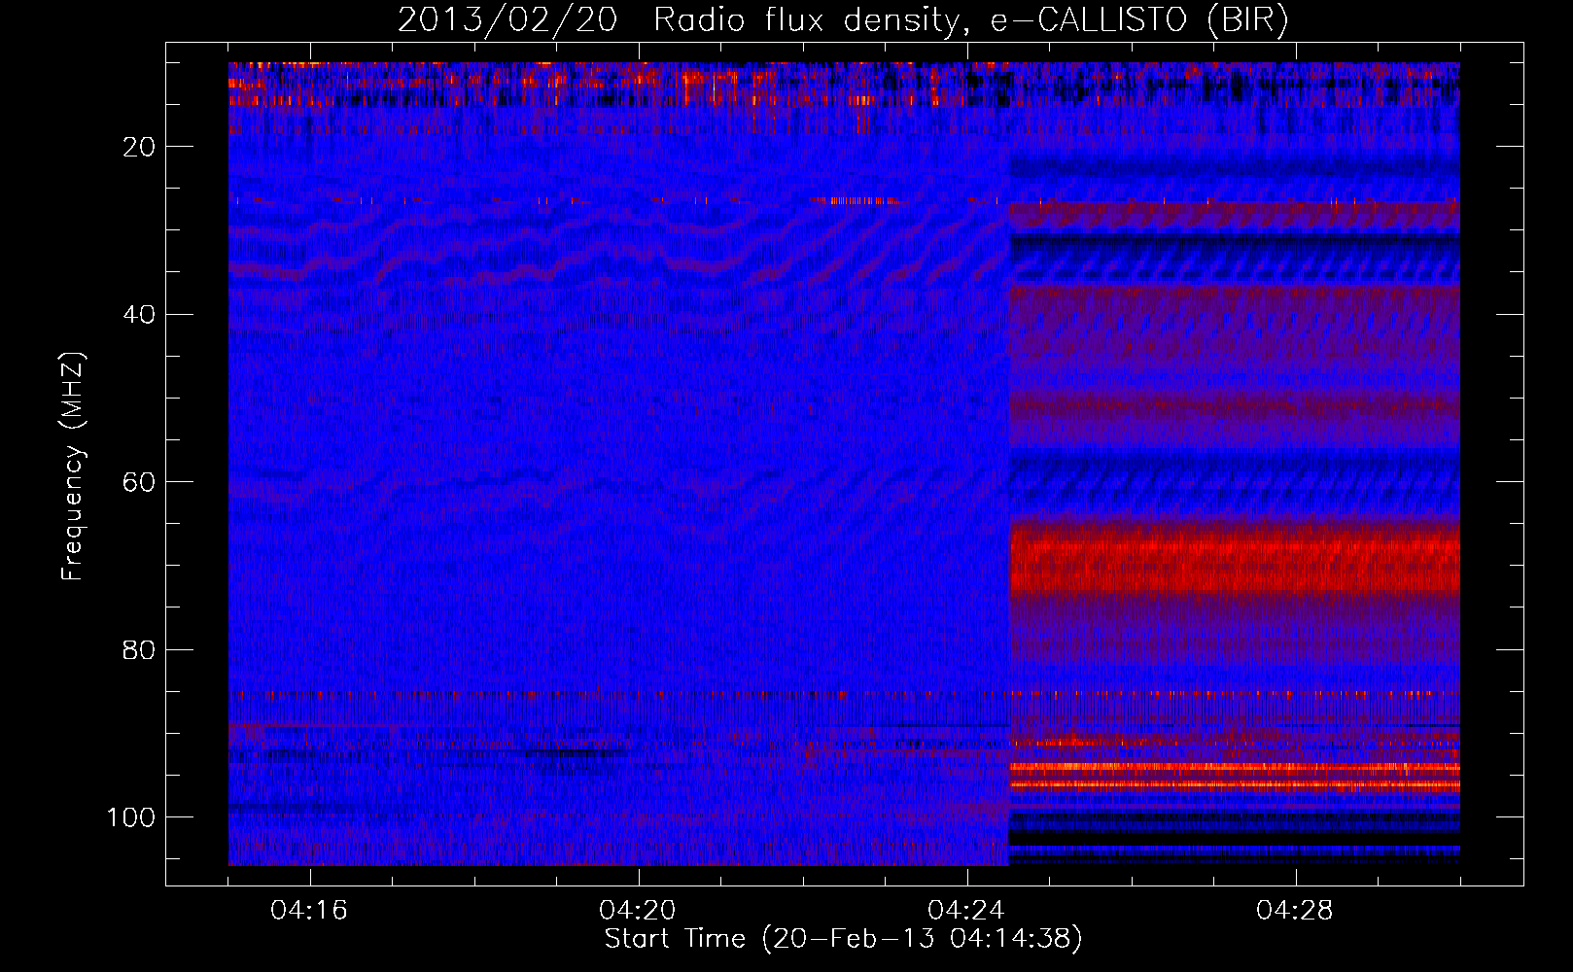Click the "Start Time (20-Feb-13 04:14:38)" label
This screenshot has height=972, width=1573.
click(x=843, y=938)
